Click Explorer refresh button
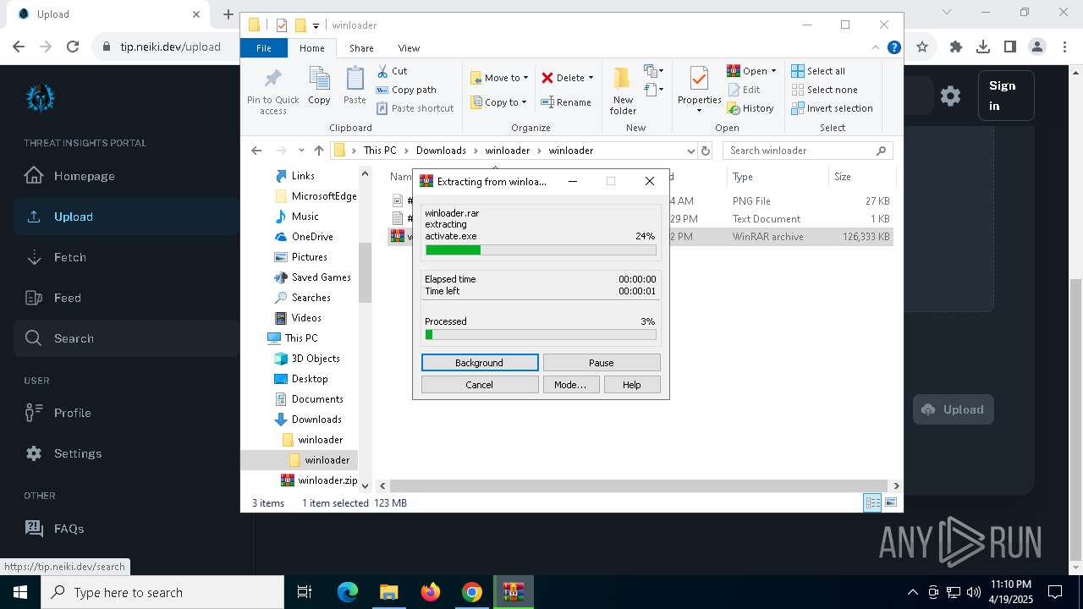 coord(706,151)
